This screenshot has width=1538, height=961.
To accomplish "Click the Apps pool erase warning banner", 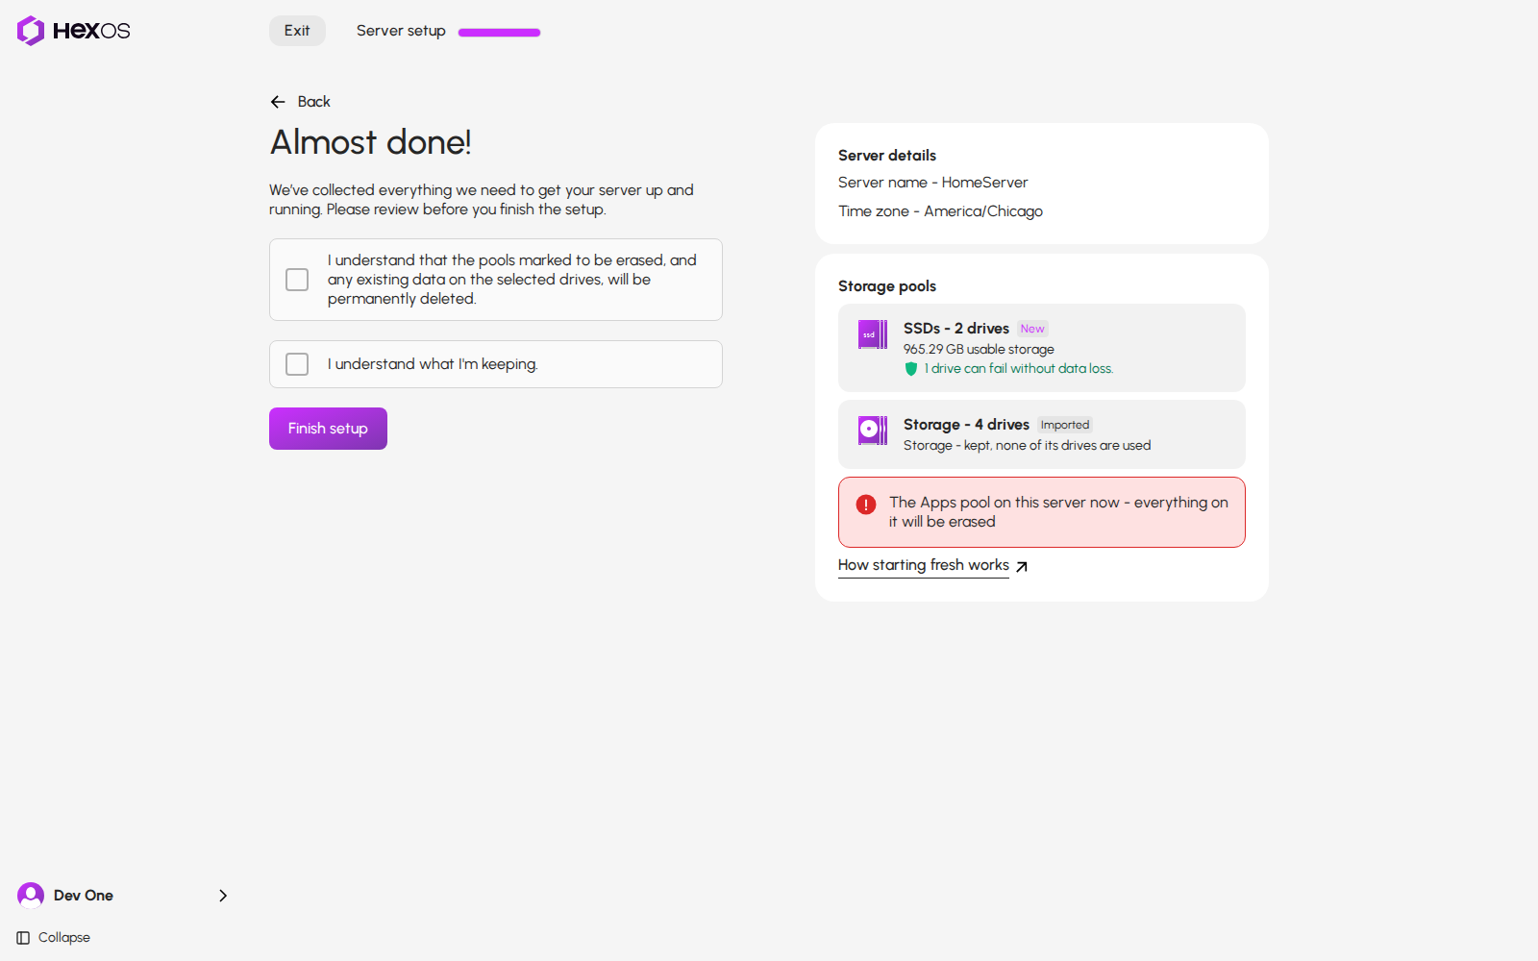I will (x=1042, y=512).
